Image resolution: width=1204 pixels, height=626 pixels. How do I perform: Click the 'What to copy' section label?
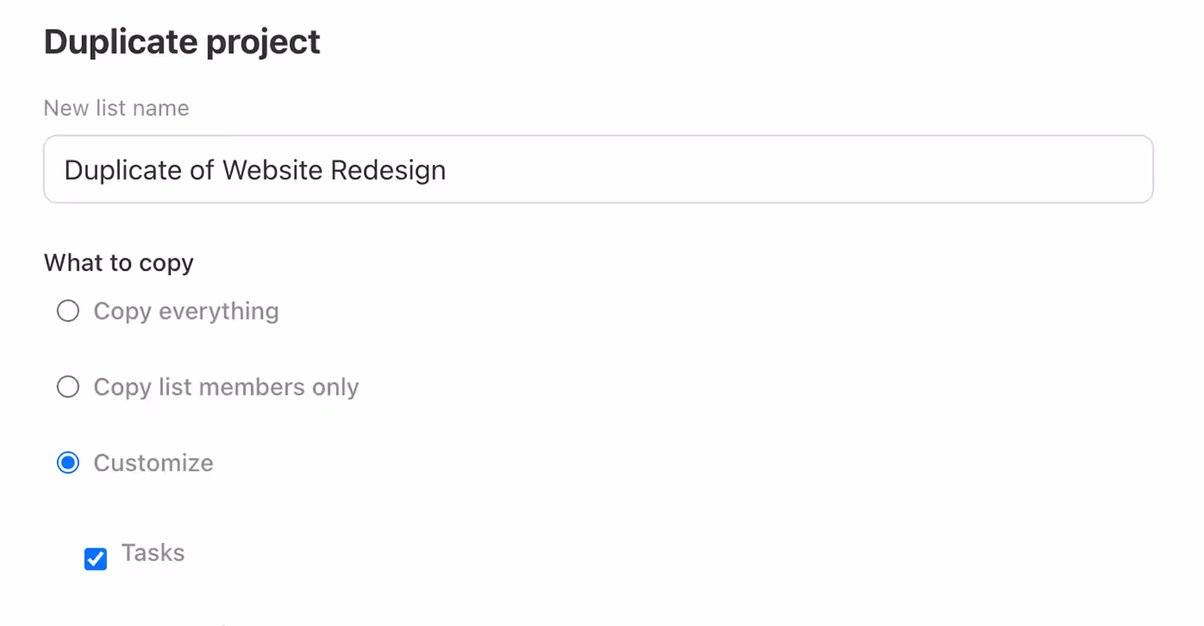tap(118, 263)
